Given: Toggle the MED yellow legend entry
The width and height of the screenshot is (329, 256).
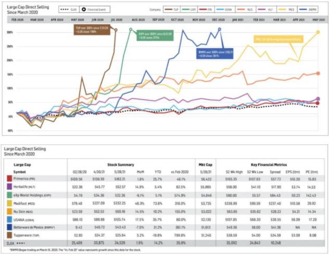Looking at the screenshot, I should pos(287,9).
